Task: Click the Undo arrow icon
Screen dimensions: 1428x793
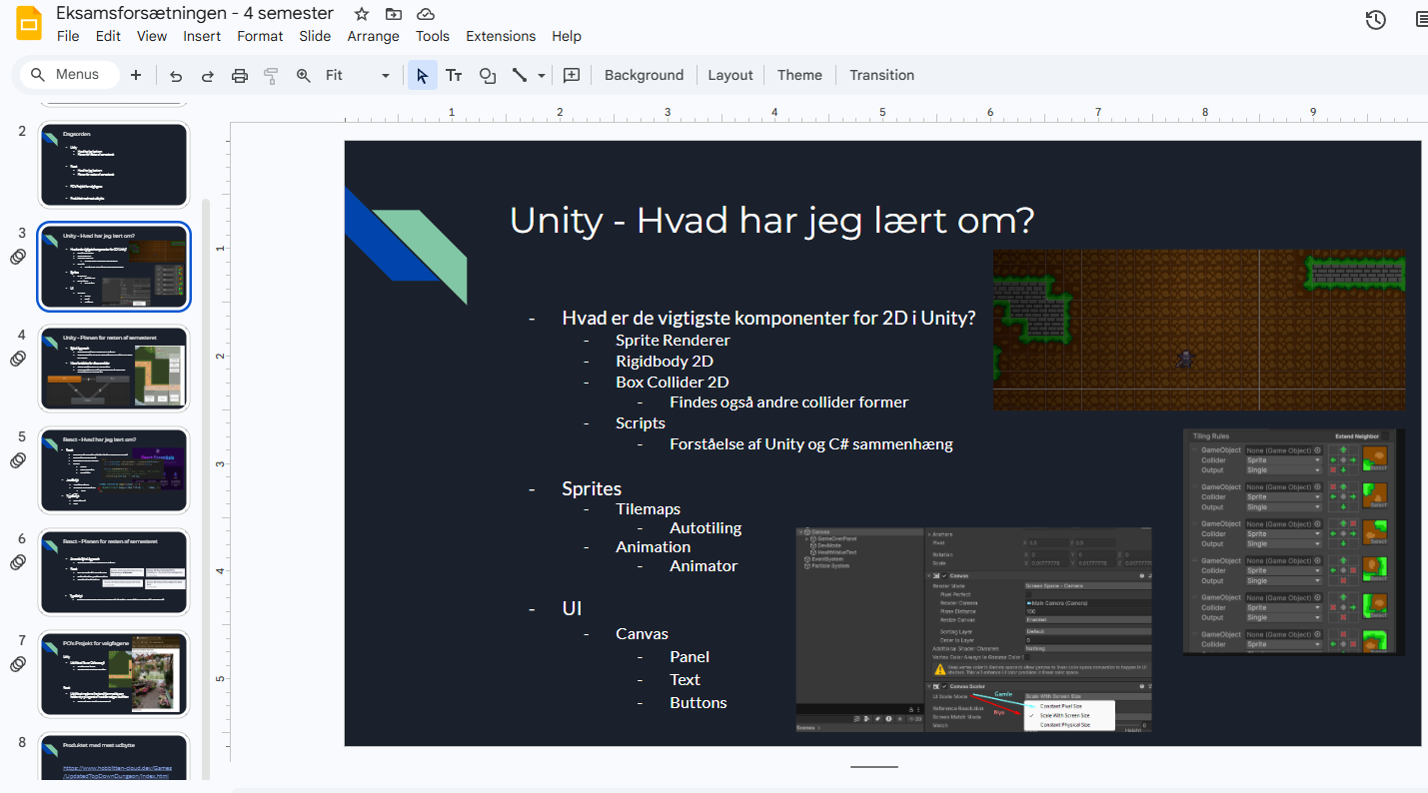Action: (x=176, y=75)
